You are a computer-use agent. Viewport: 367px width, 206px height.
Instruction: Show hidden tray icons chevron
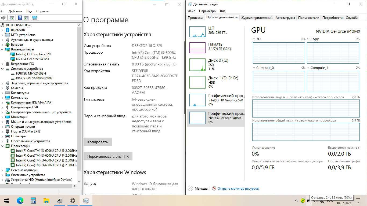(x=296, y=201)
